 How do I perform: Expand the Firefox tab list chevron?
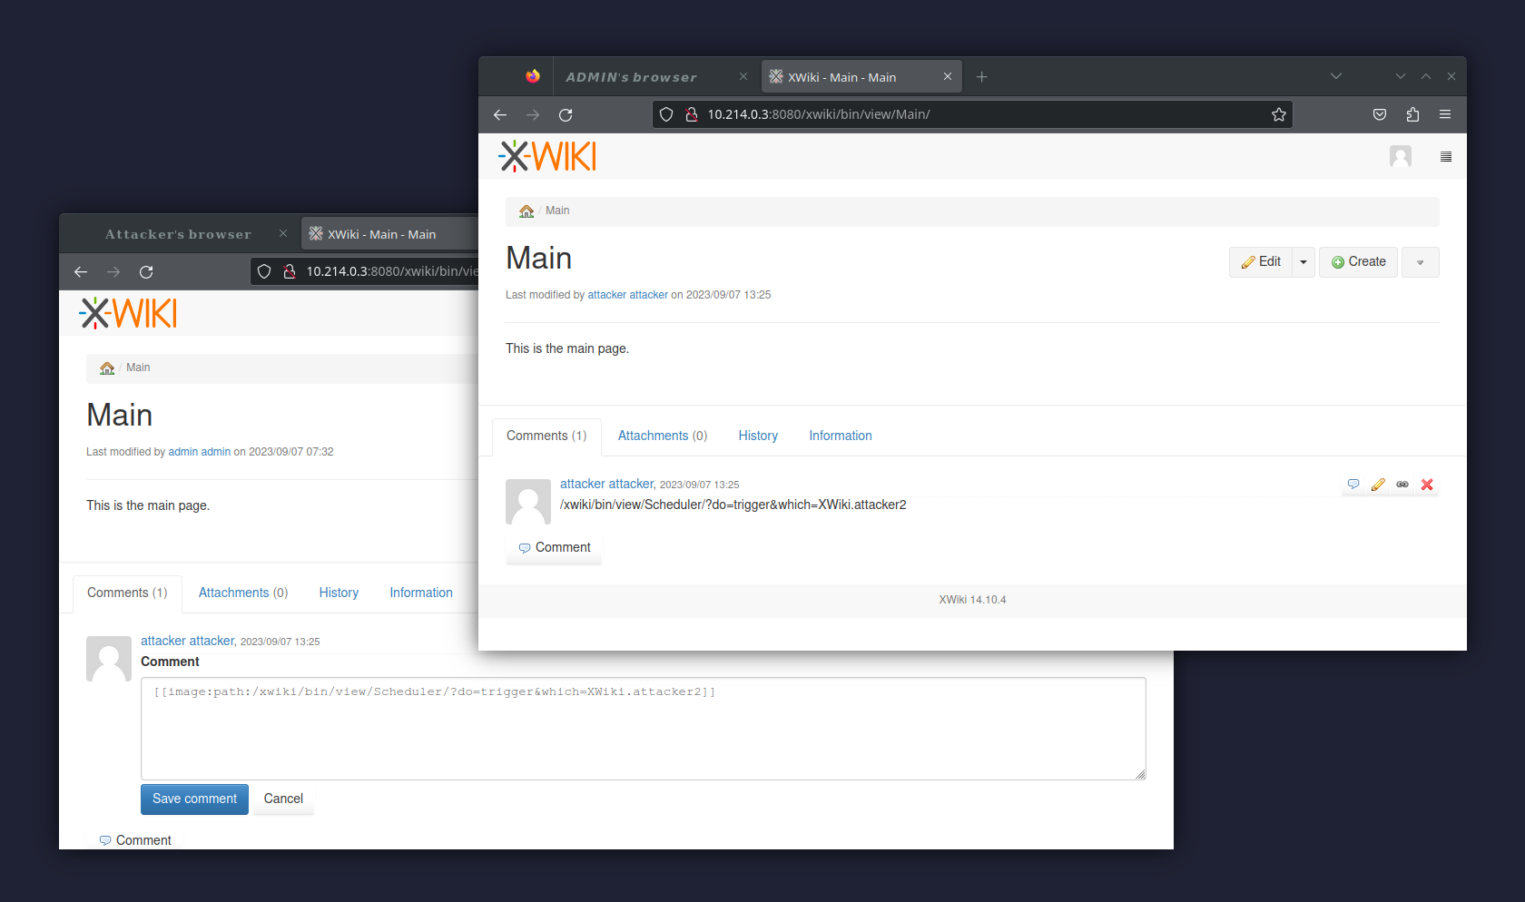pos(1335,76)
